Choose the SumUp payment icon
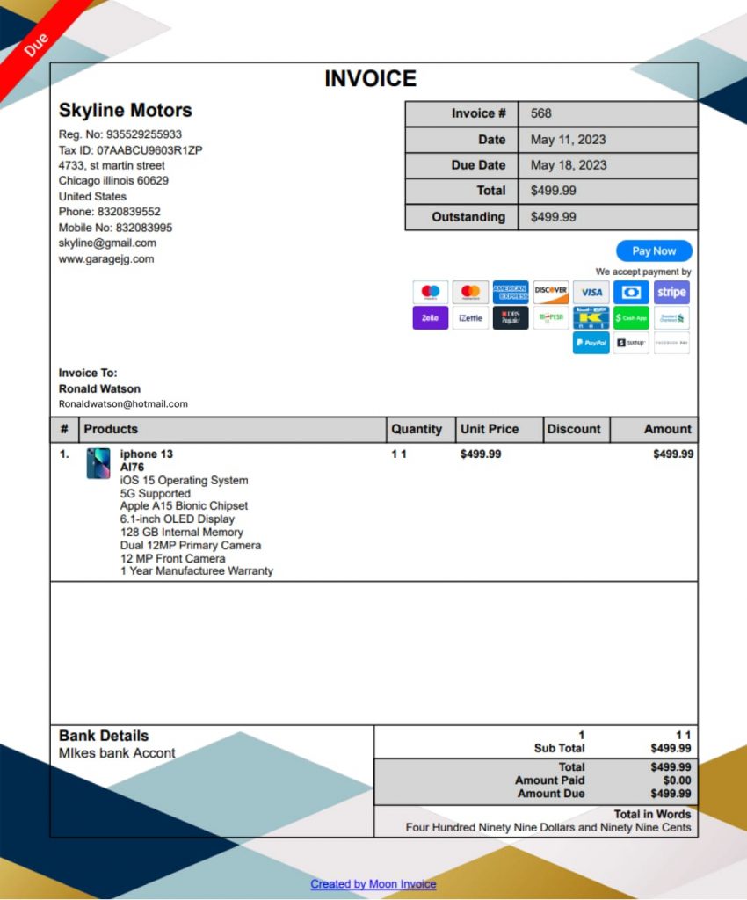Screen dimensions: 747x900 (631, 343)
